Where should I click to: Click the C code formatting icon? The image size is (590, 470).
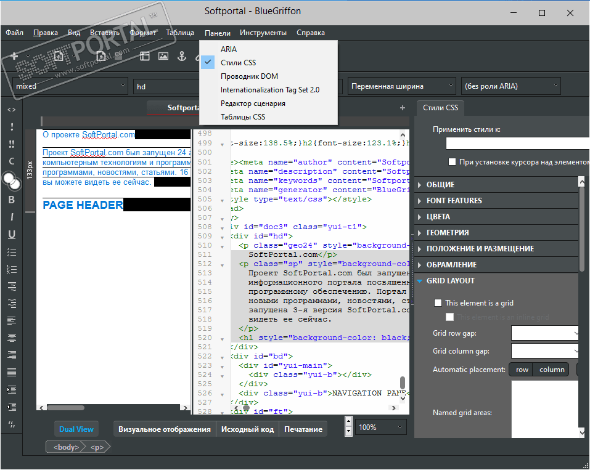[12, 161]
